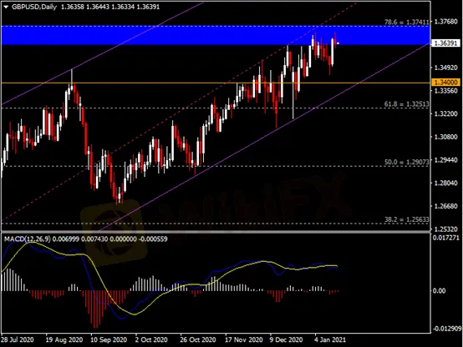The width and height of the screenshot is (463, 347).
Task: Click the 1.26680 price axis value
Action: click(445, 206)
